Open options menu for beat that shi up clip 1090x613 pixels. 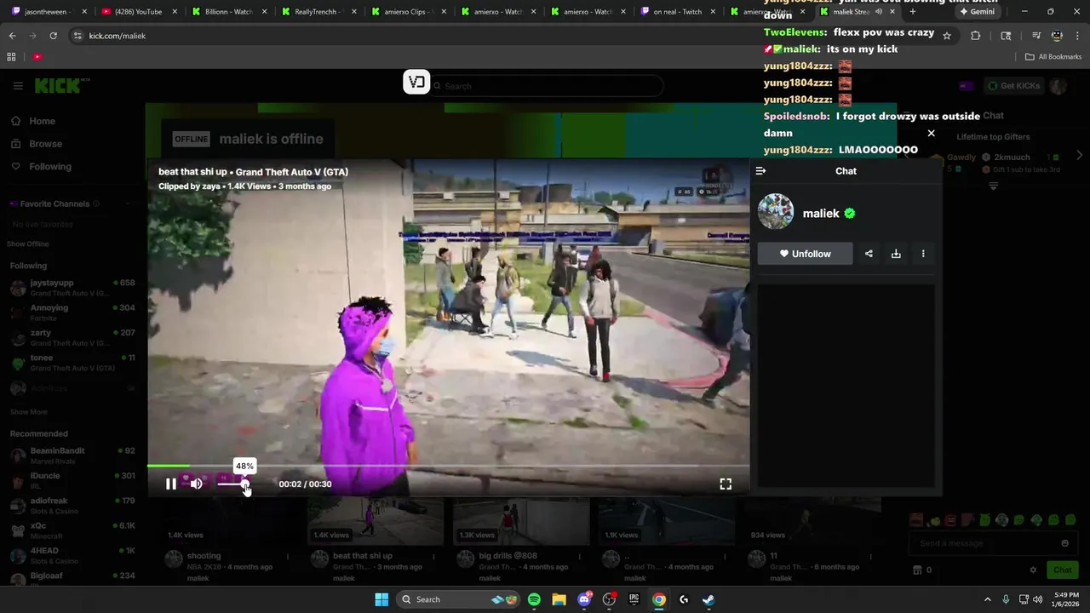[433, 557]
